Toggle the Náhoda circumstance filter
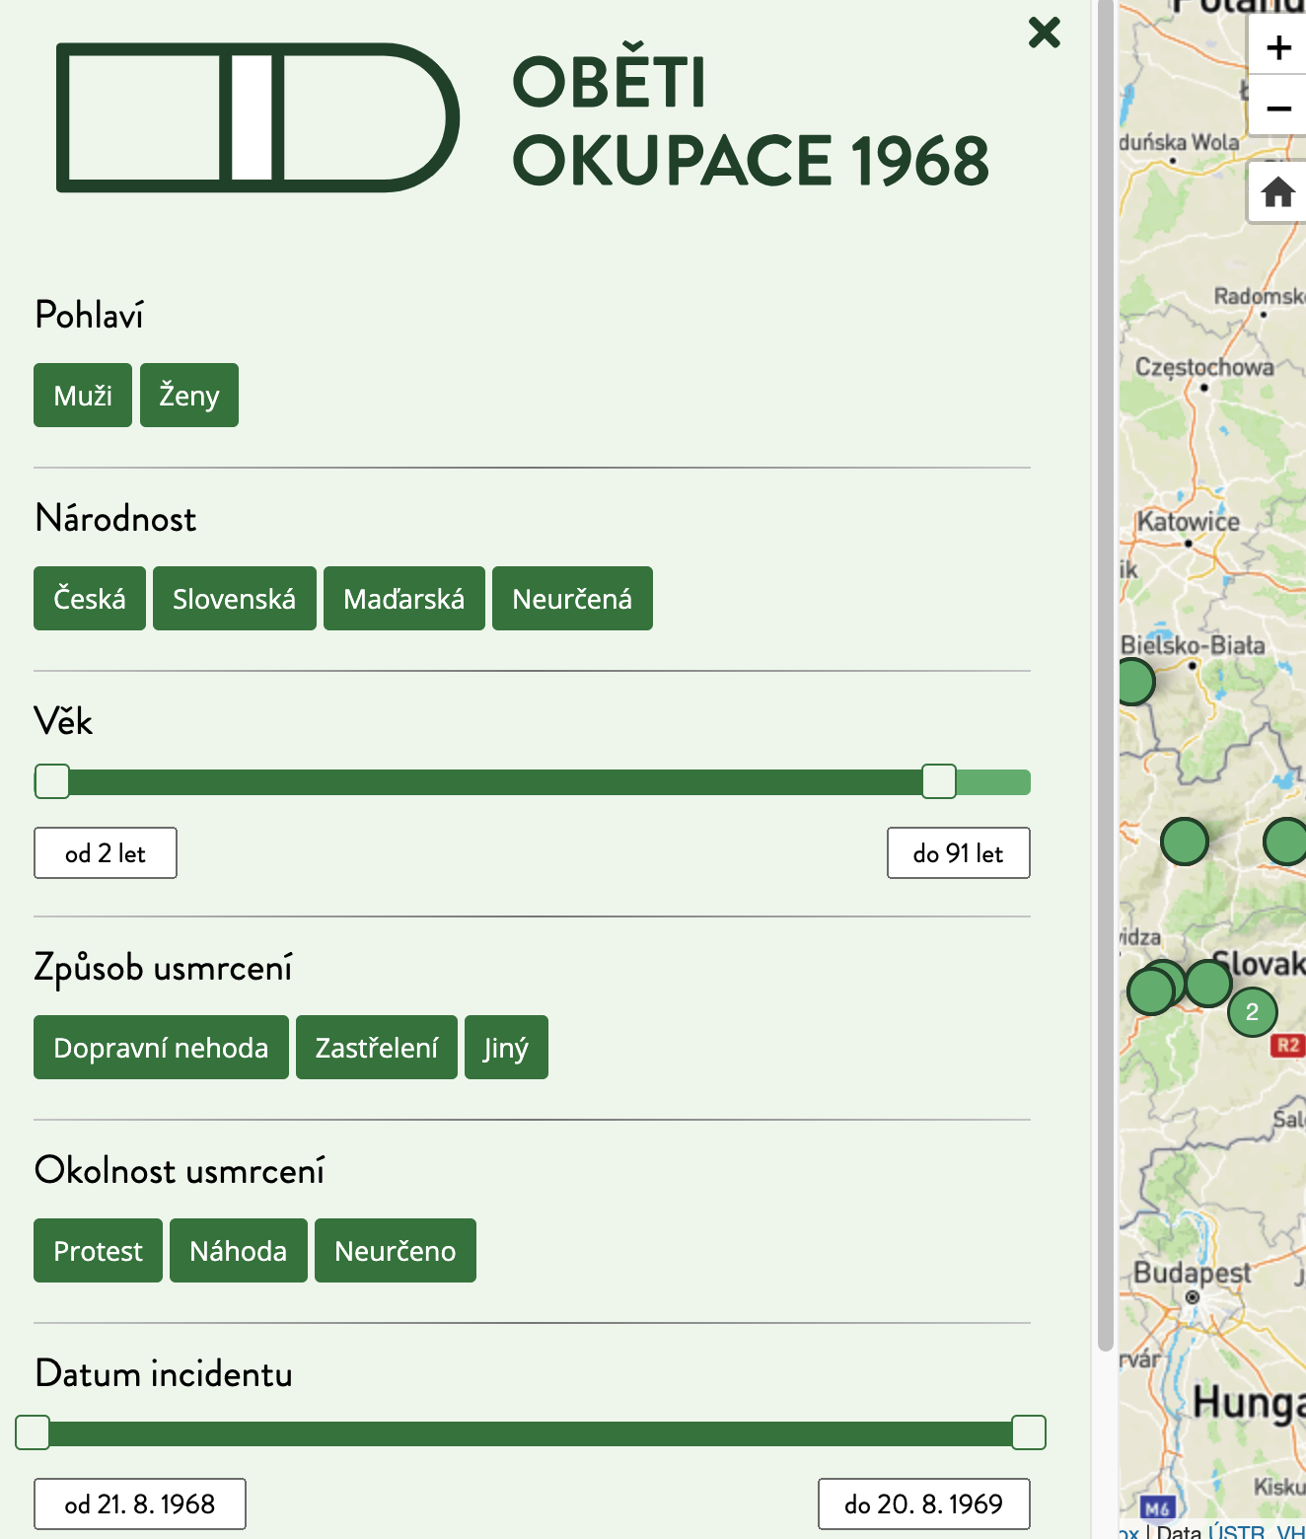Viewport: 1306px width, 1539px height. 239,1251
